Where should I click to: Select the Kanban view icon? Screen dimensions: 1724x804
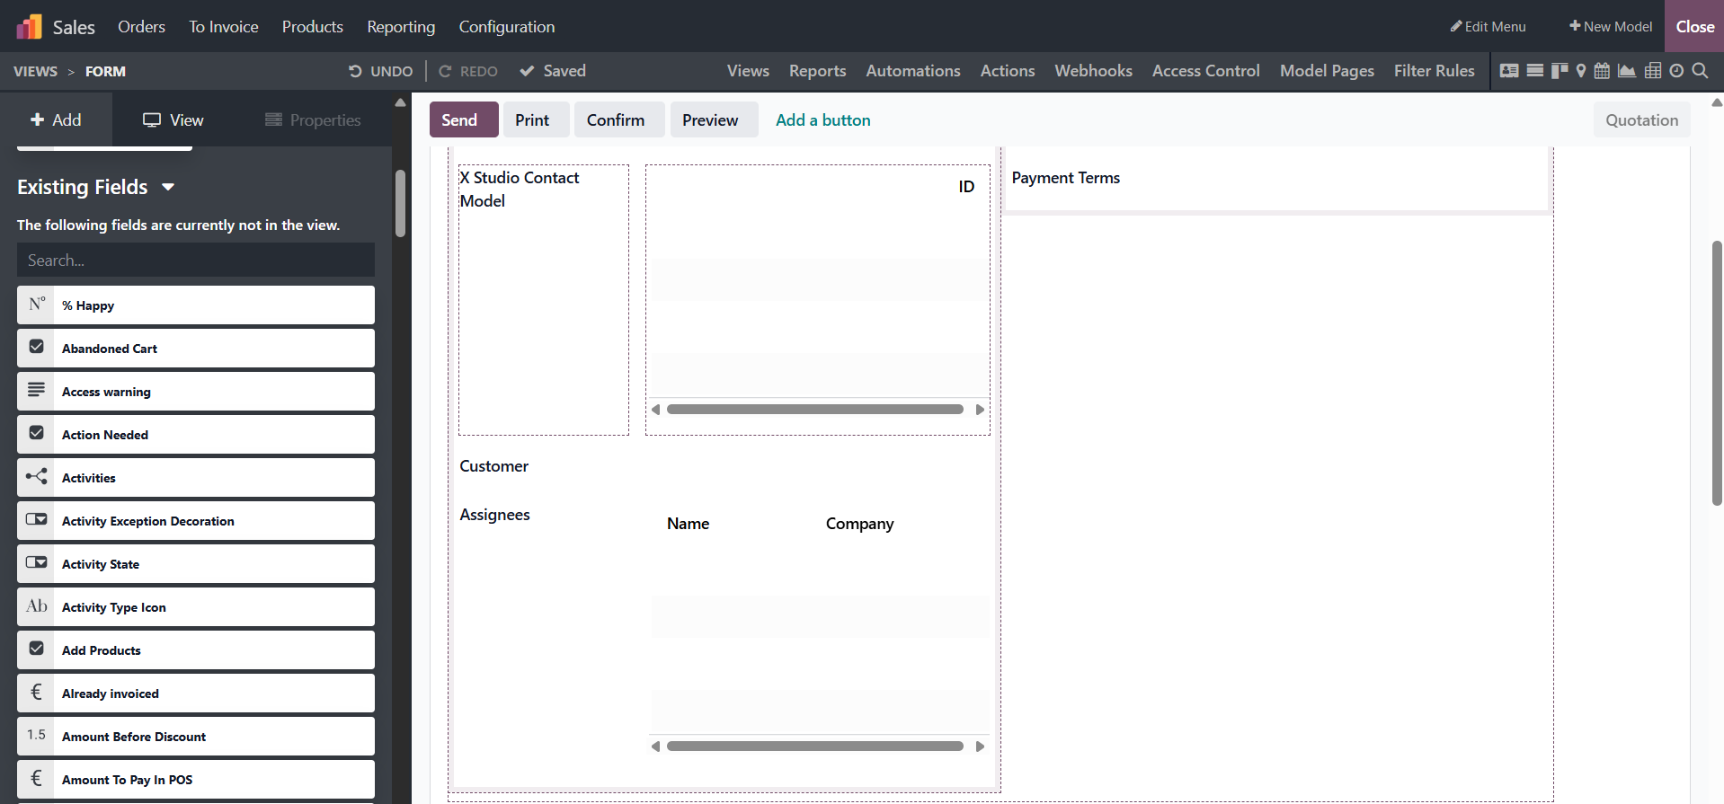[x=1559, y=71]
